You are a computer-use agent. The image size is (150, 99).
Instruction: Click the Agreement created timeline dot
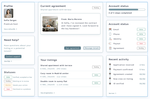click(110, 74)
